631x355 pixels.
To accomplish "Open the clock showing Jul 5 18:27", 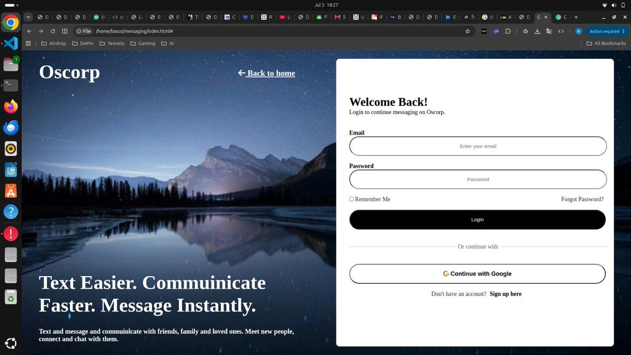I will [327, 5].
